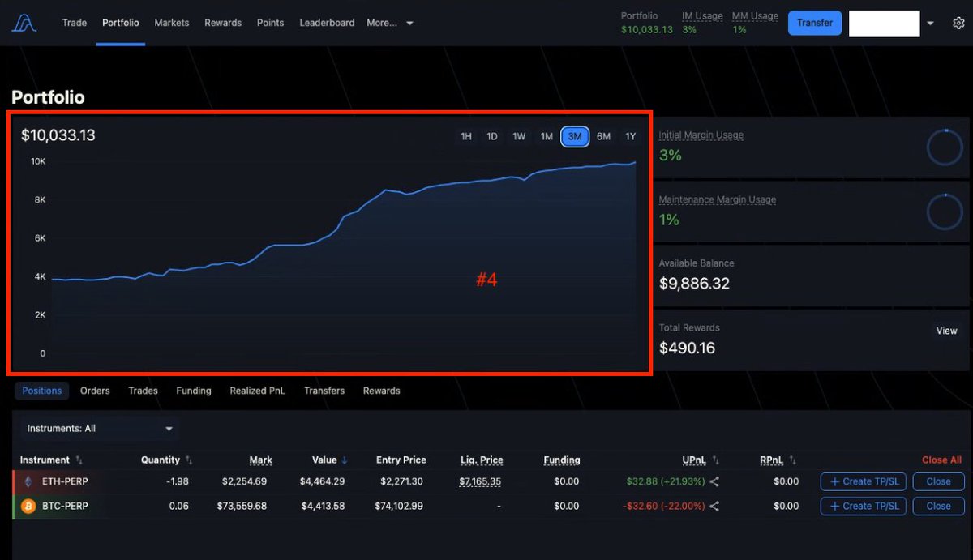Open the Rewards page in top navigation
Screen dimensions: 973x560
tap(223, 23)
